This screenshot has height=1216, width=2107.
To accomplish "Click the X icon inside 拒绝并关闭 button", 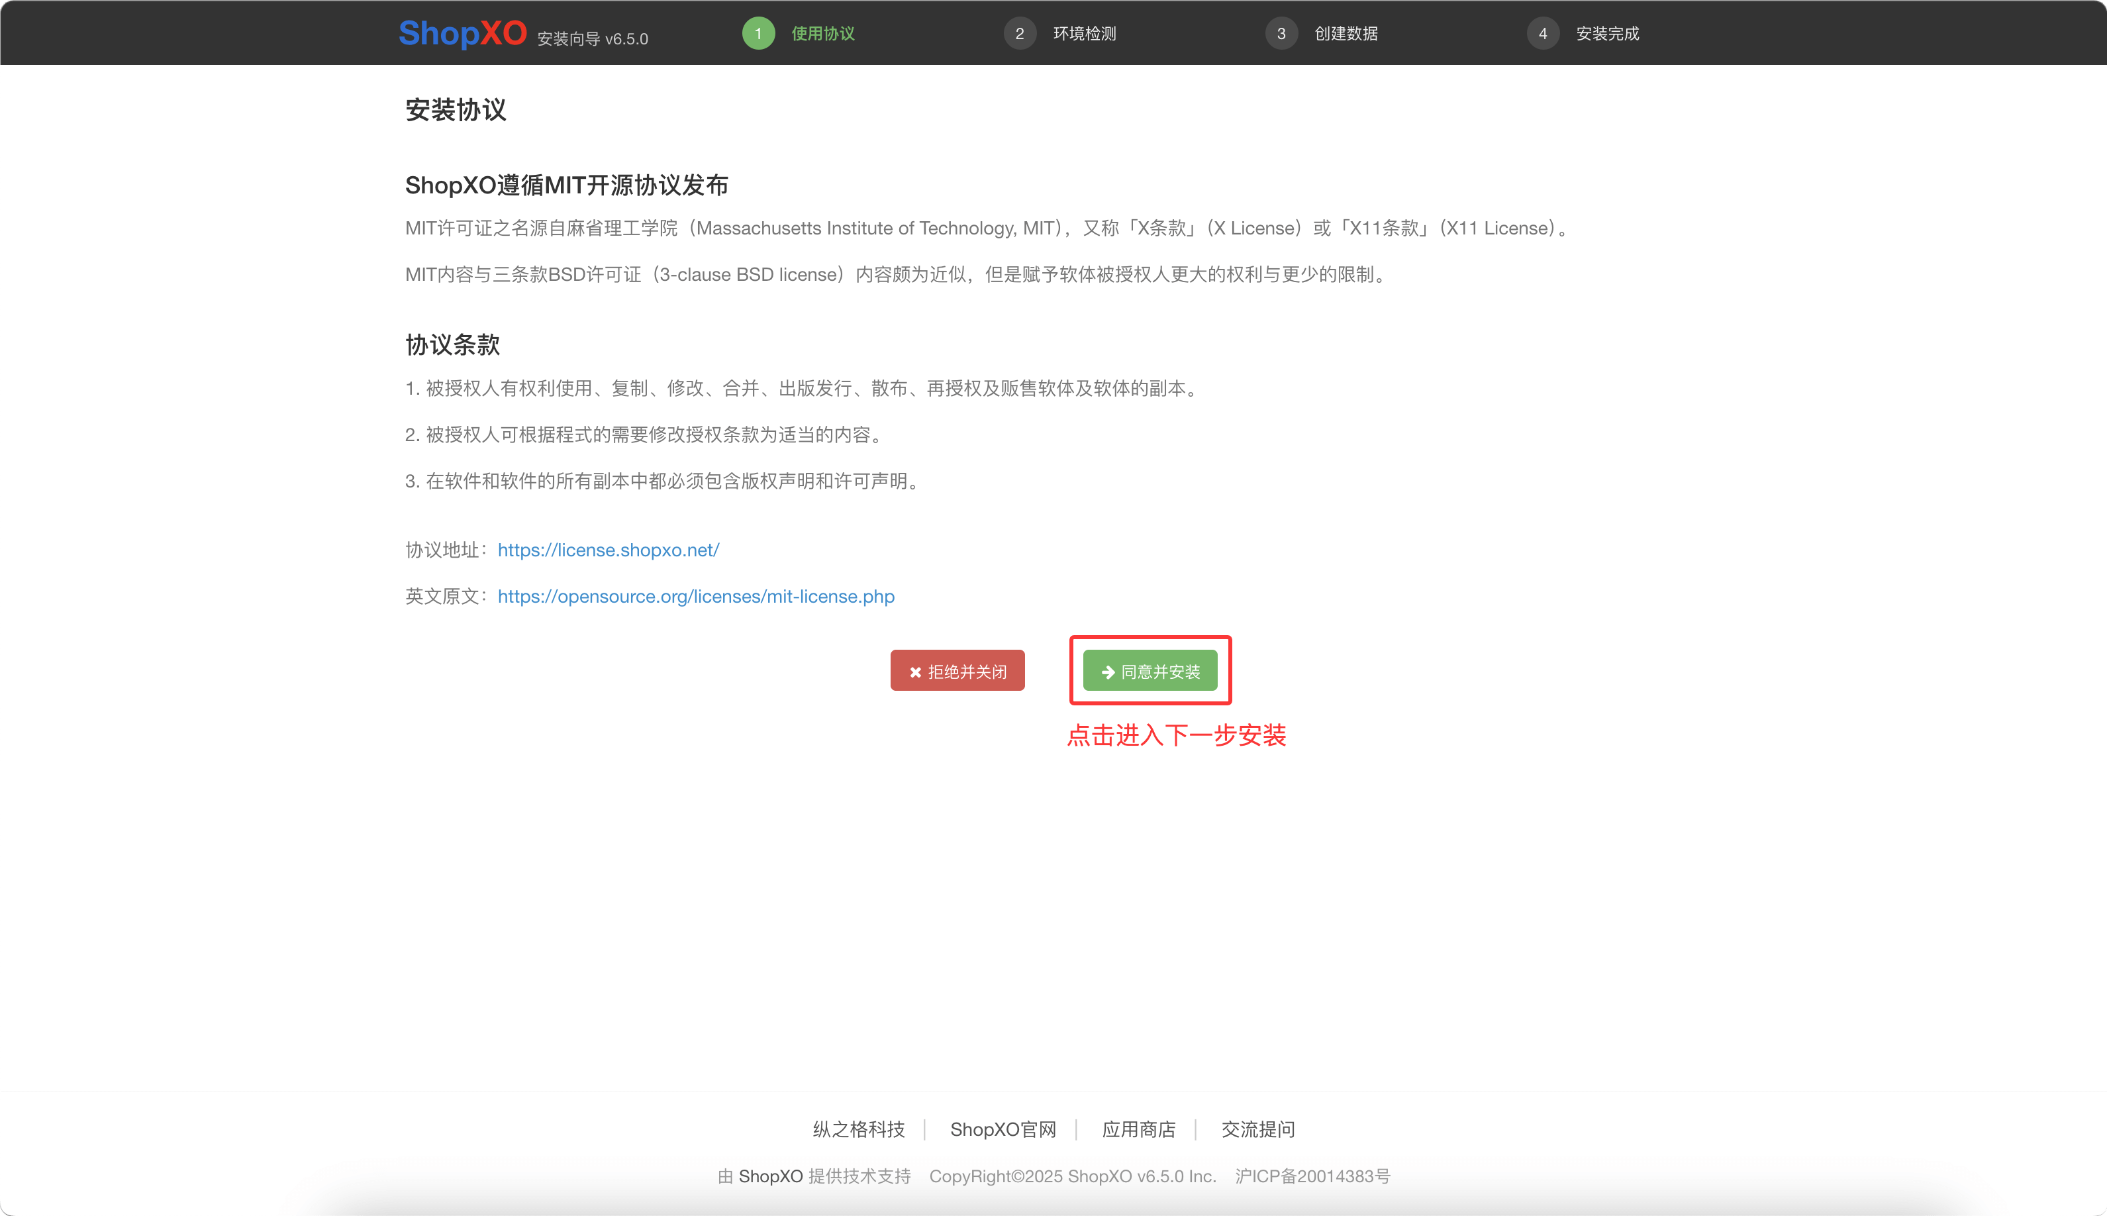I will coord(916,670).
